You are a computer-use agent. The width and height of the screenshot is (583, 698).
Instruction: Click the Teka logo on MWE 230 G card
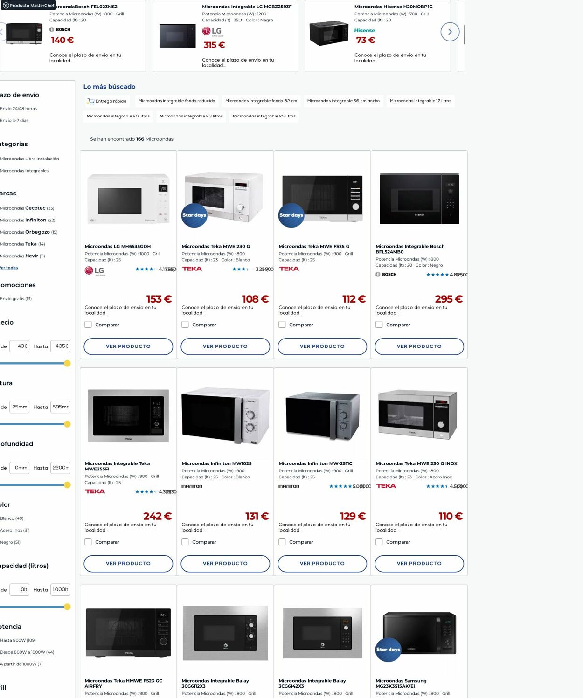click(192, 269)
